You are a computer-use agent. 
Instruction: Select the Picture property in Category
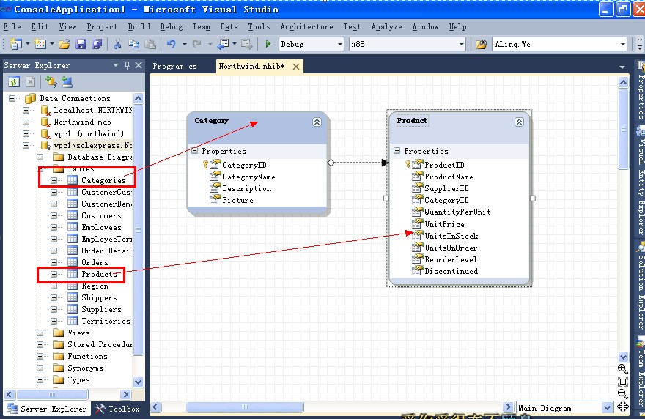click(x=237, y=200)
